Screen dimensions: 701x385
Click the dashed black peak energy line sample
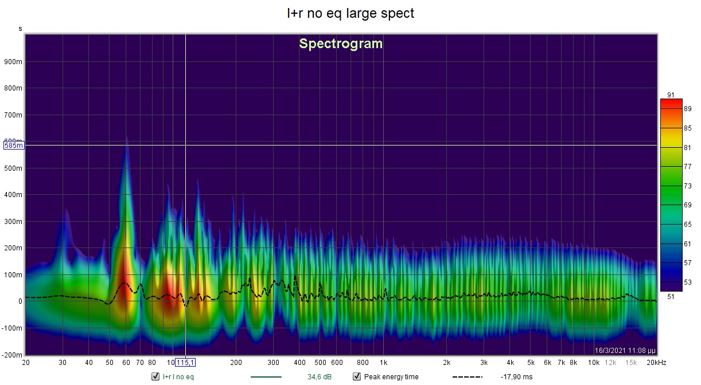(x=467, y=377)
